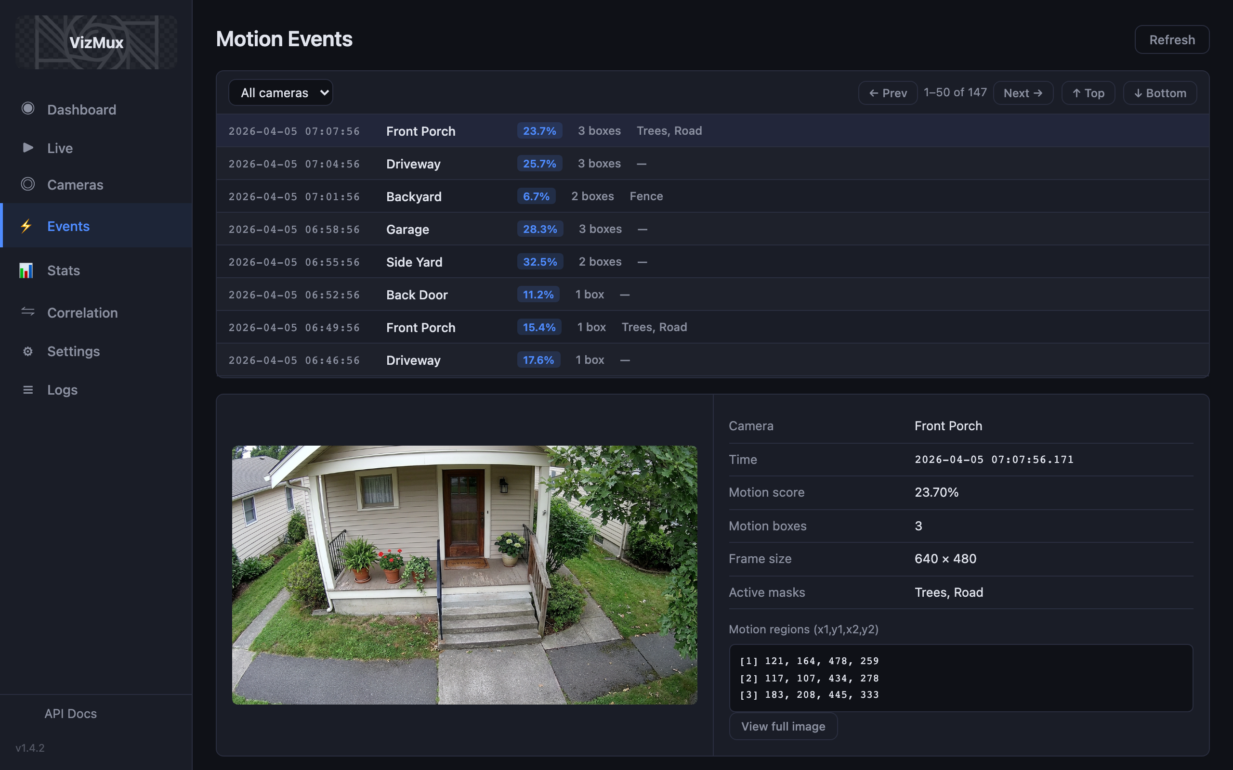The width and height of the screenshot is (1233, 770).
Task: Select the Dashboard icon in the sidebar
Action: [27, 109]
